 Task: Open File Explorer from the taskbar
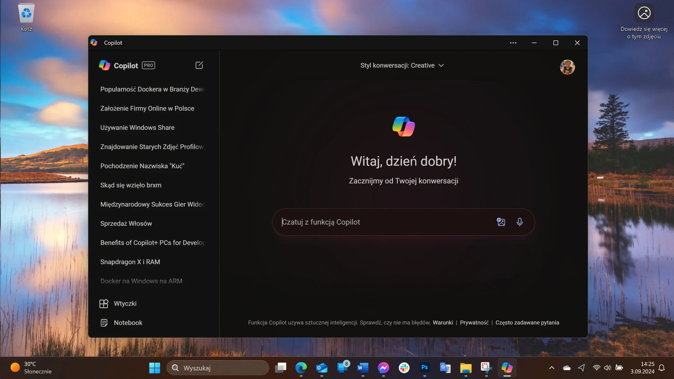[x=466, y=368]
